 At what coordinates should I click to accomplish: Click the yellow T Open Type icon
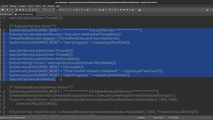[x=44, y=10]
